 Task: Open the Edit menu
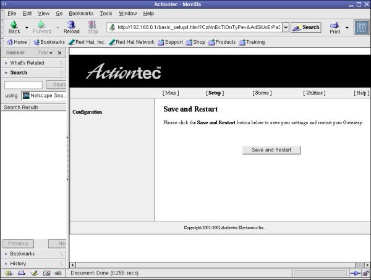point(27,14)
